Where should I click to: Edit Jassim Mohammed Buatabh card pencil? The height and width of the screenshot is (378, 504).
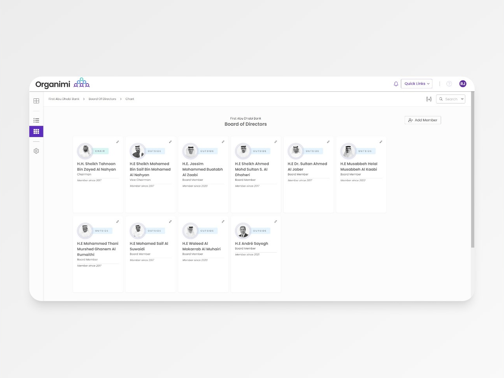click(223, 142)
